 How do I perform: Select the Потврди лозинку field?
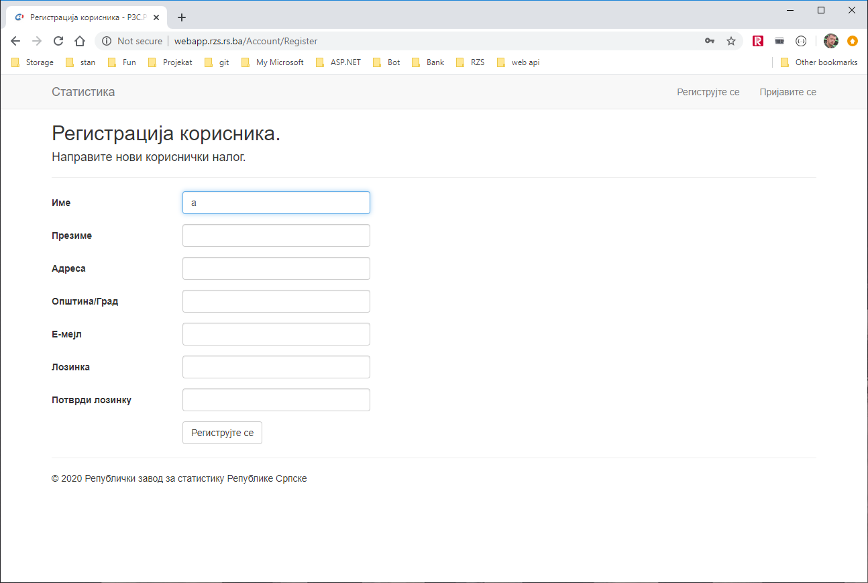tap(276, 400)
